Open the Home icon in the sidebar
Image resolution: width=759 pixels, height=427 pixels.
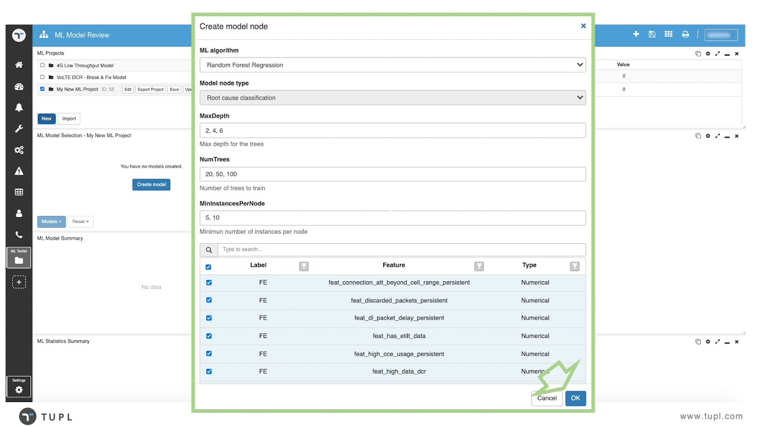tap(19, 65)
